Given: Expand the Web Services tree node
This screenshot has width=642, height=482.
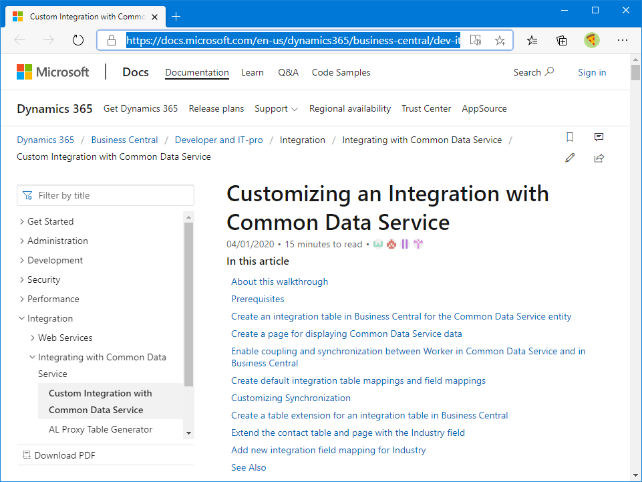Looking at the screenshot, I should coord(32,338).
